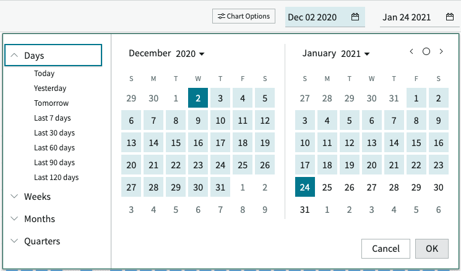The width and height of the screenshot is (461, 271).
Task: Pick January 1 in the right calendar
Action: click(416, 98)
